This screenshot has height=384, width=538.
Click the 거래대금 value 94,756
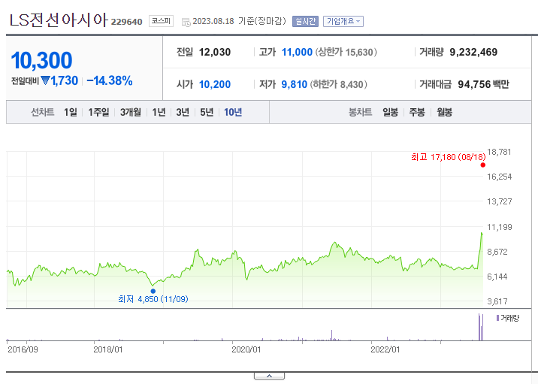tap(474, 84)
